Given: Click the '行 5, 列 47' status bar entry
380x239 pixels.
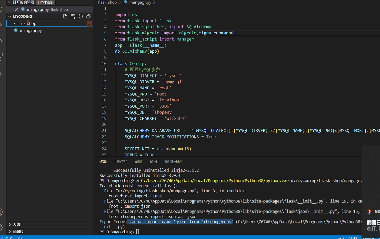Looking at the screenshot, I should point(347,238).
